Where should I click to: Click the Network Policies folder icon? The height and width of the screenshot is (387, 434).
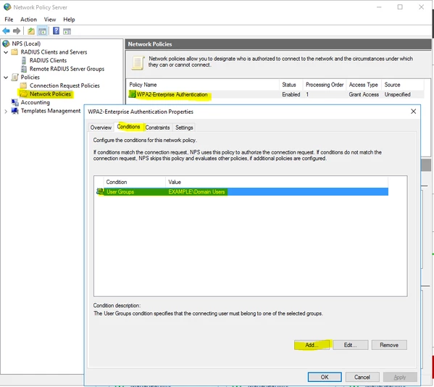[23, 93]
